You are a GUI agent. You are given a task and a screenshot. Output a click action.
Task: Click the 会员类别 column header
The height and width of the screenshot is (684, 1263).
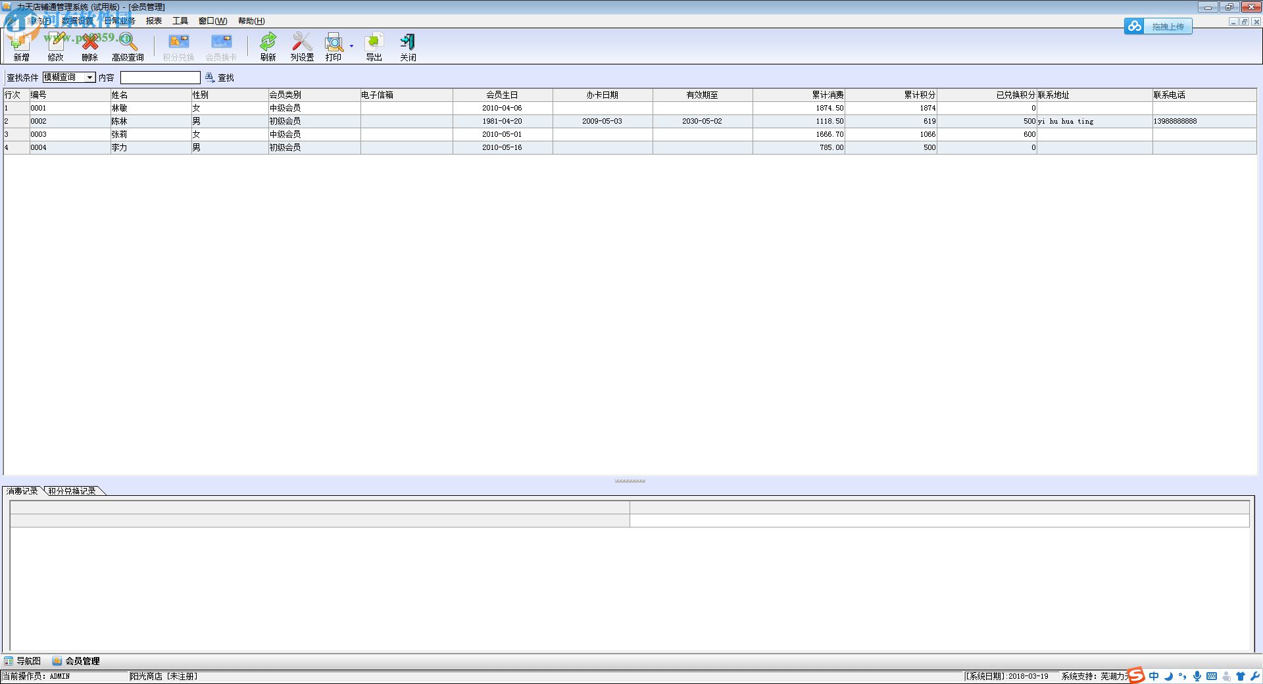click(314, 95)
